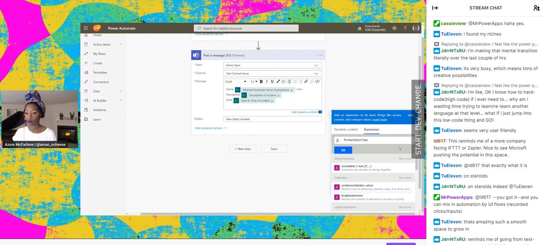Open Data in sidebar
This screenshot has width=544, height=245.
[x=97, y=91]
